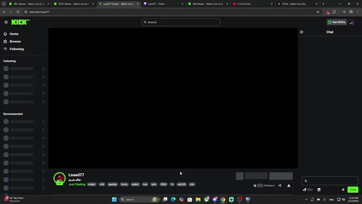Bookmark this page with the star icon
Screen dimensions: 362x204
pyautogui.click(x=318, y=12)
